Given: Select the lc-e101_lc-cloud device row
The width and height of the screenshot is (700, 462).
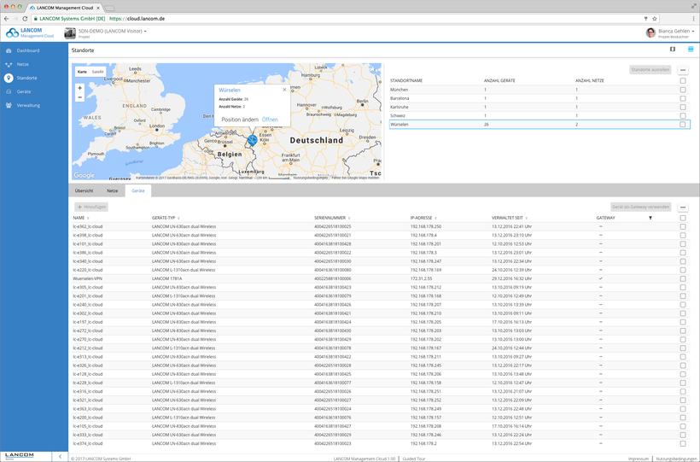Looking at the screenshot, I should click(382, 244).
